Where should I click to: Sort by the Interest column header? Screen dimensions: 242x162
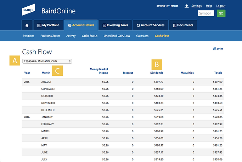tap(128, 73)
